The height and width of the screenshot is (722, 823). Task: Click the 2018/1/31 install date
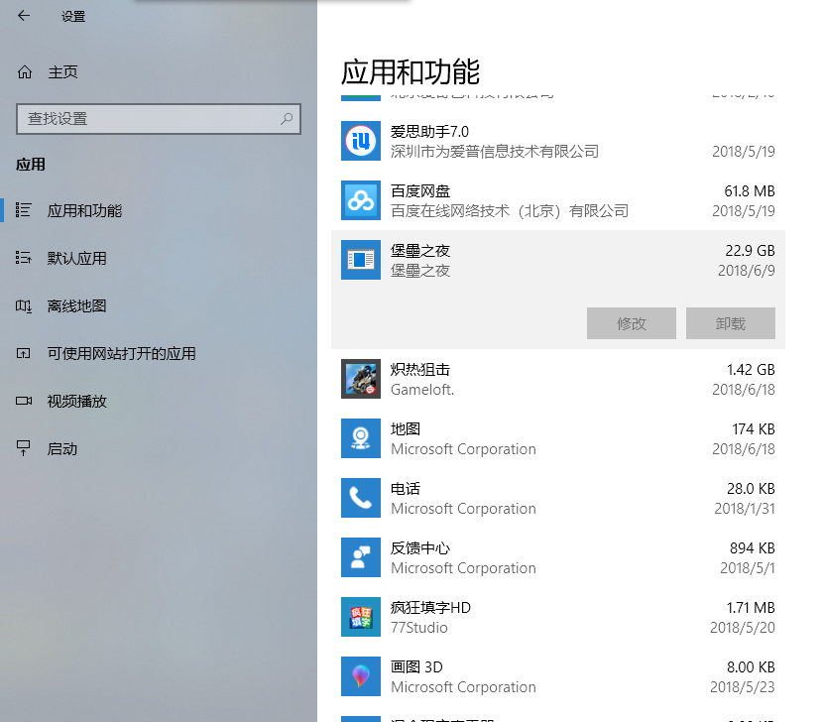click(745, 509)
